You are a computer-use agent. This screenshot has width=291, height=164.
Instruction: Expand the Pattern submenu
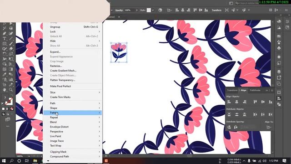(x=73, y=113)
